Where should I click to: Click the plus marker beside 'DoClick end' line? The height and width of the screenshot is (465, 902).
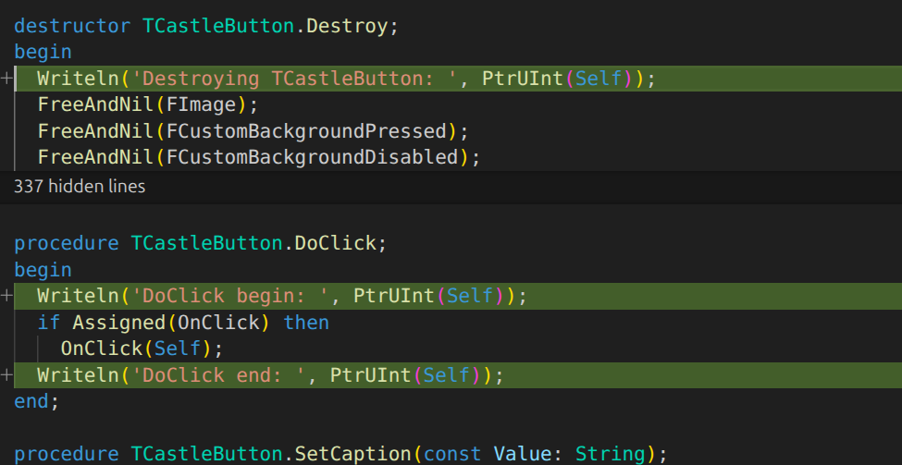tap(6, 375)
